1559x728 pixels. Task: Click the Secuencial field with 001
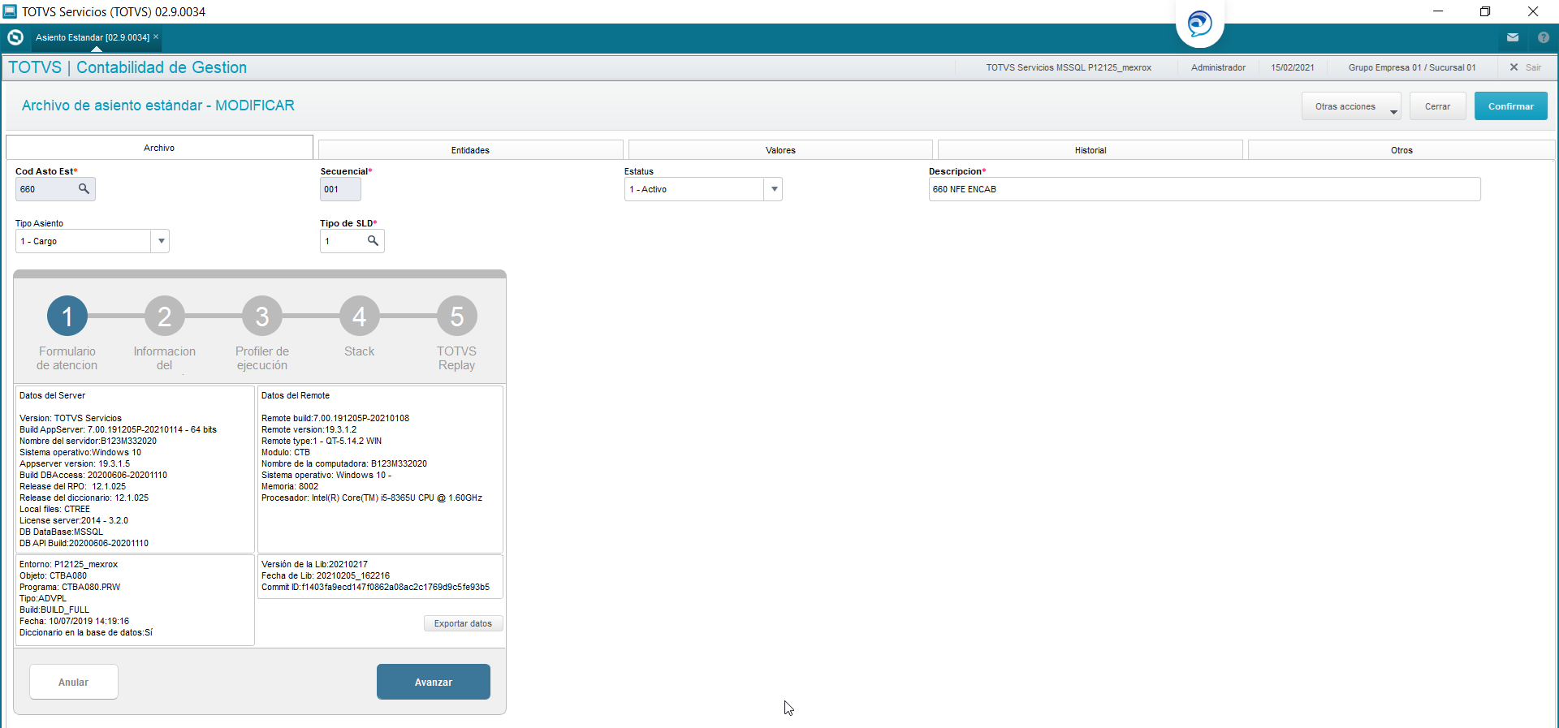(340, 189)
